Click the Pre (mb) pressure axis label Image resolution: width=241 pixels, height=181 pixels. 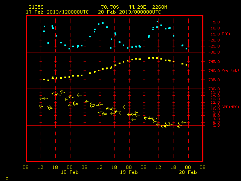(230, 71)
